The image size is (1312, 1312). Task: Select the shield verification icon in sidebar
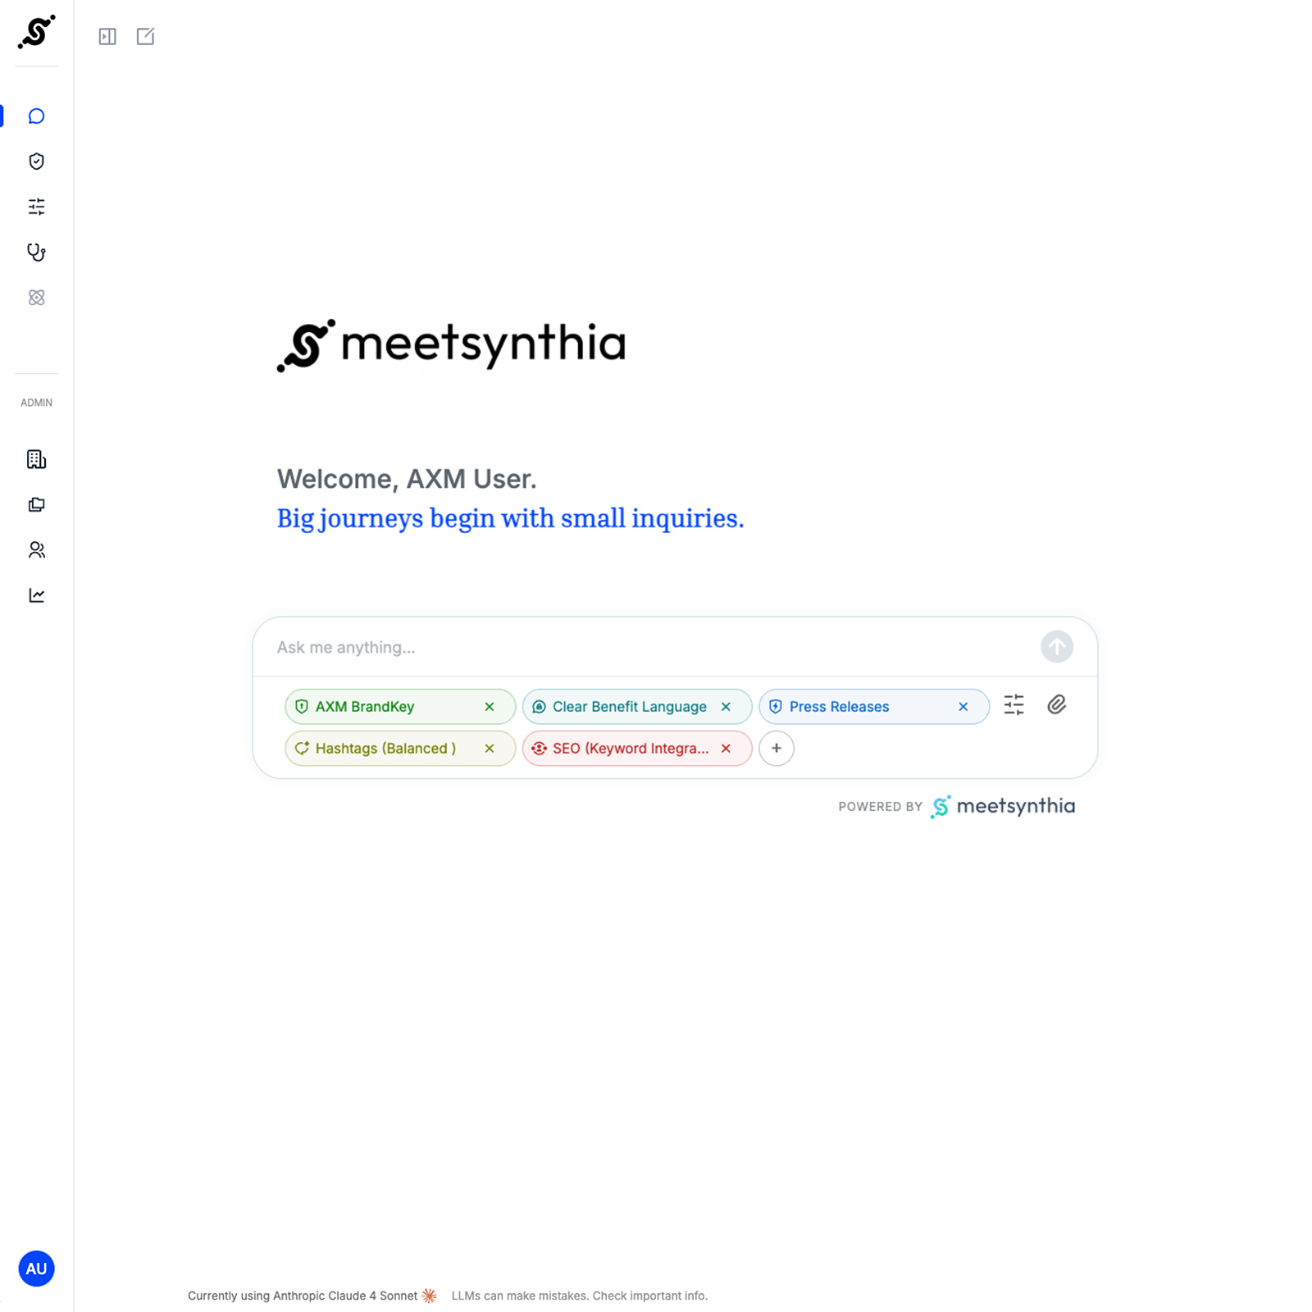click(x=36, y=162)
